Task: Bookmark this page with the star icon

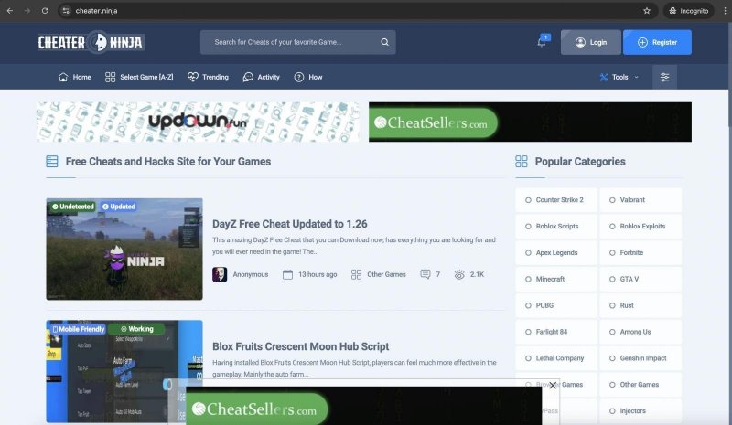Action: pyautogui.click(x=647, y=10)
